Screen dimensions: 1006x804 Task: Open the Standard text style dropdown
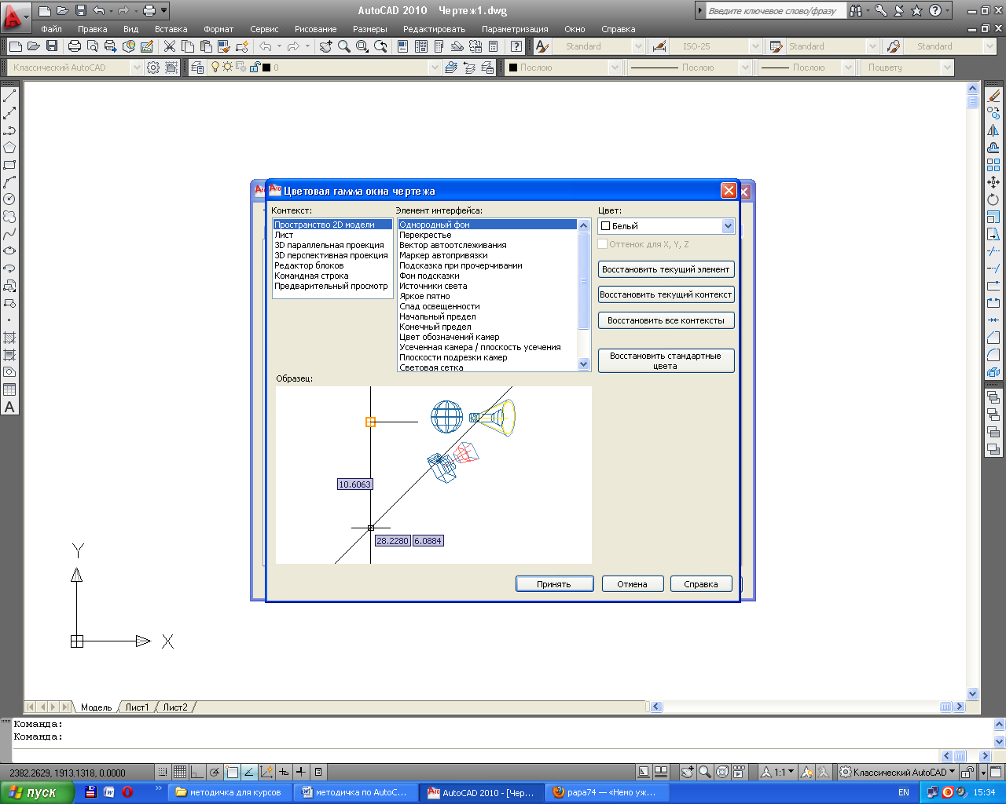pyautogui.click(x=637, y=46)
